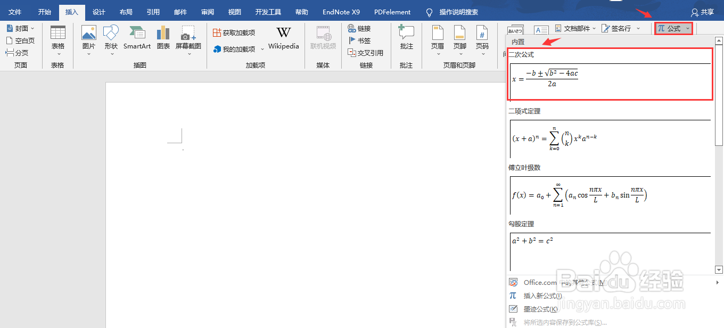Viewport: 724px width, 328px height.
Task: Click the lightbulb Tell Me search
Action: (429, 12)
